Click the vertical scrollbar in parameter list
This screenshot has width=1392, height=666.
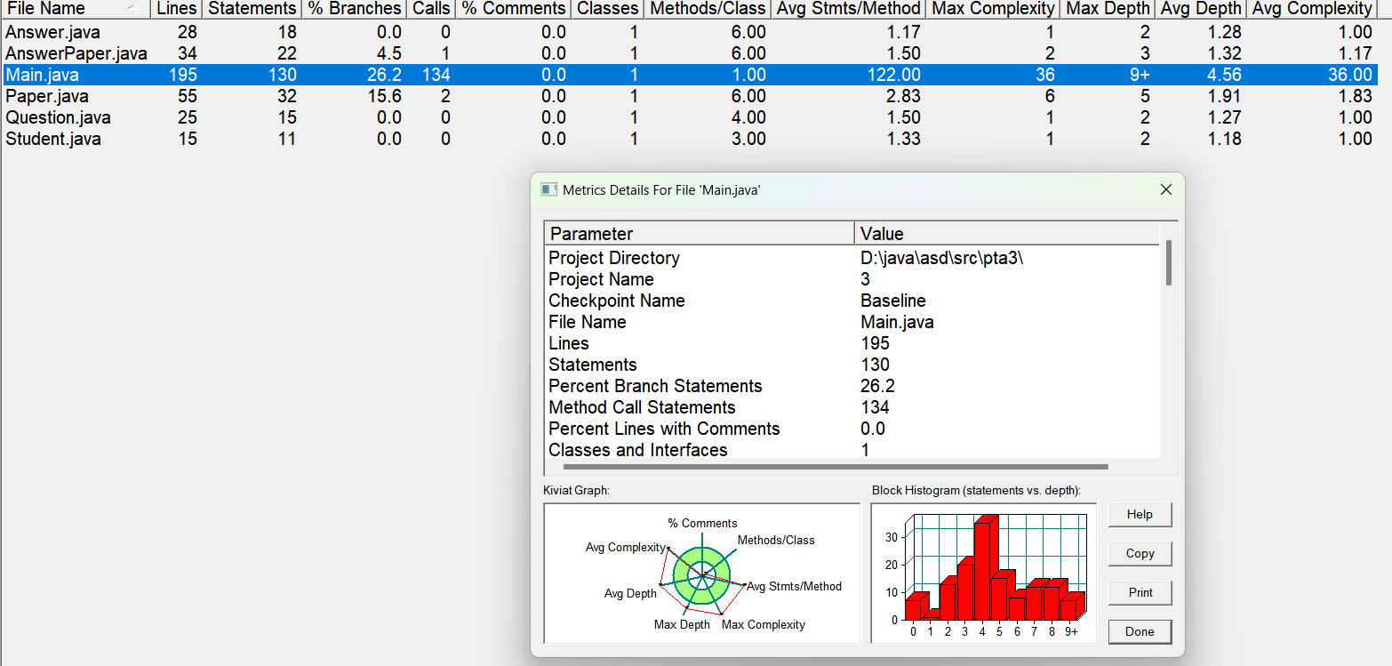tap(1169, 263)
